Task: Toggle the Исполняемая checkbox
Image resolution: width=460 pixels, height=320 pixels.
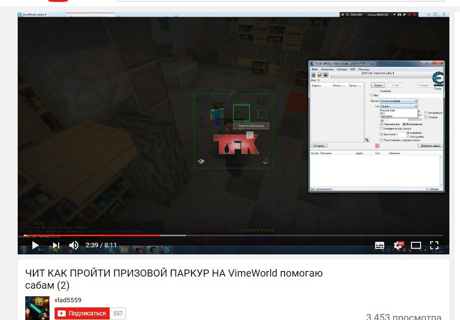Action: pos(404,124)
